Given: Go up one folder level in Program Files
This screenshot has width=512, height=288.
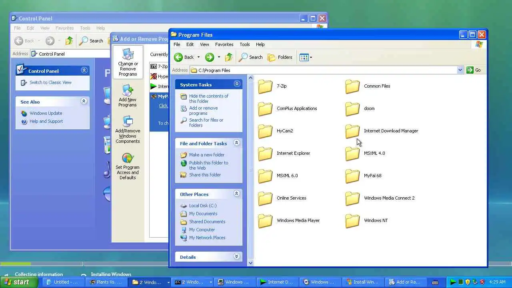Looking at the screenshot, I should tap(229, 57).
